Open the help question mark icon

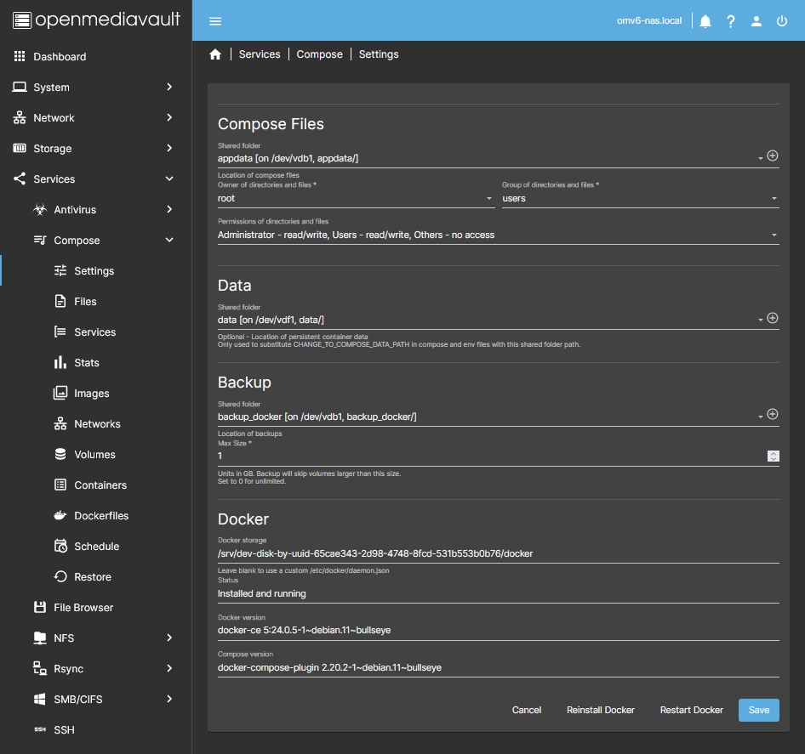731,21
